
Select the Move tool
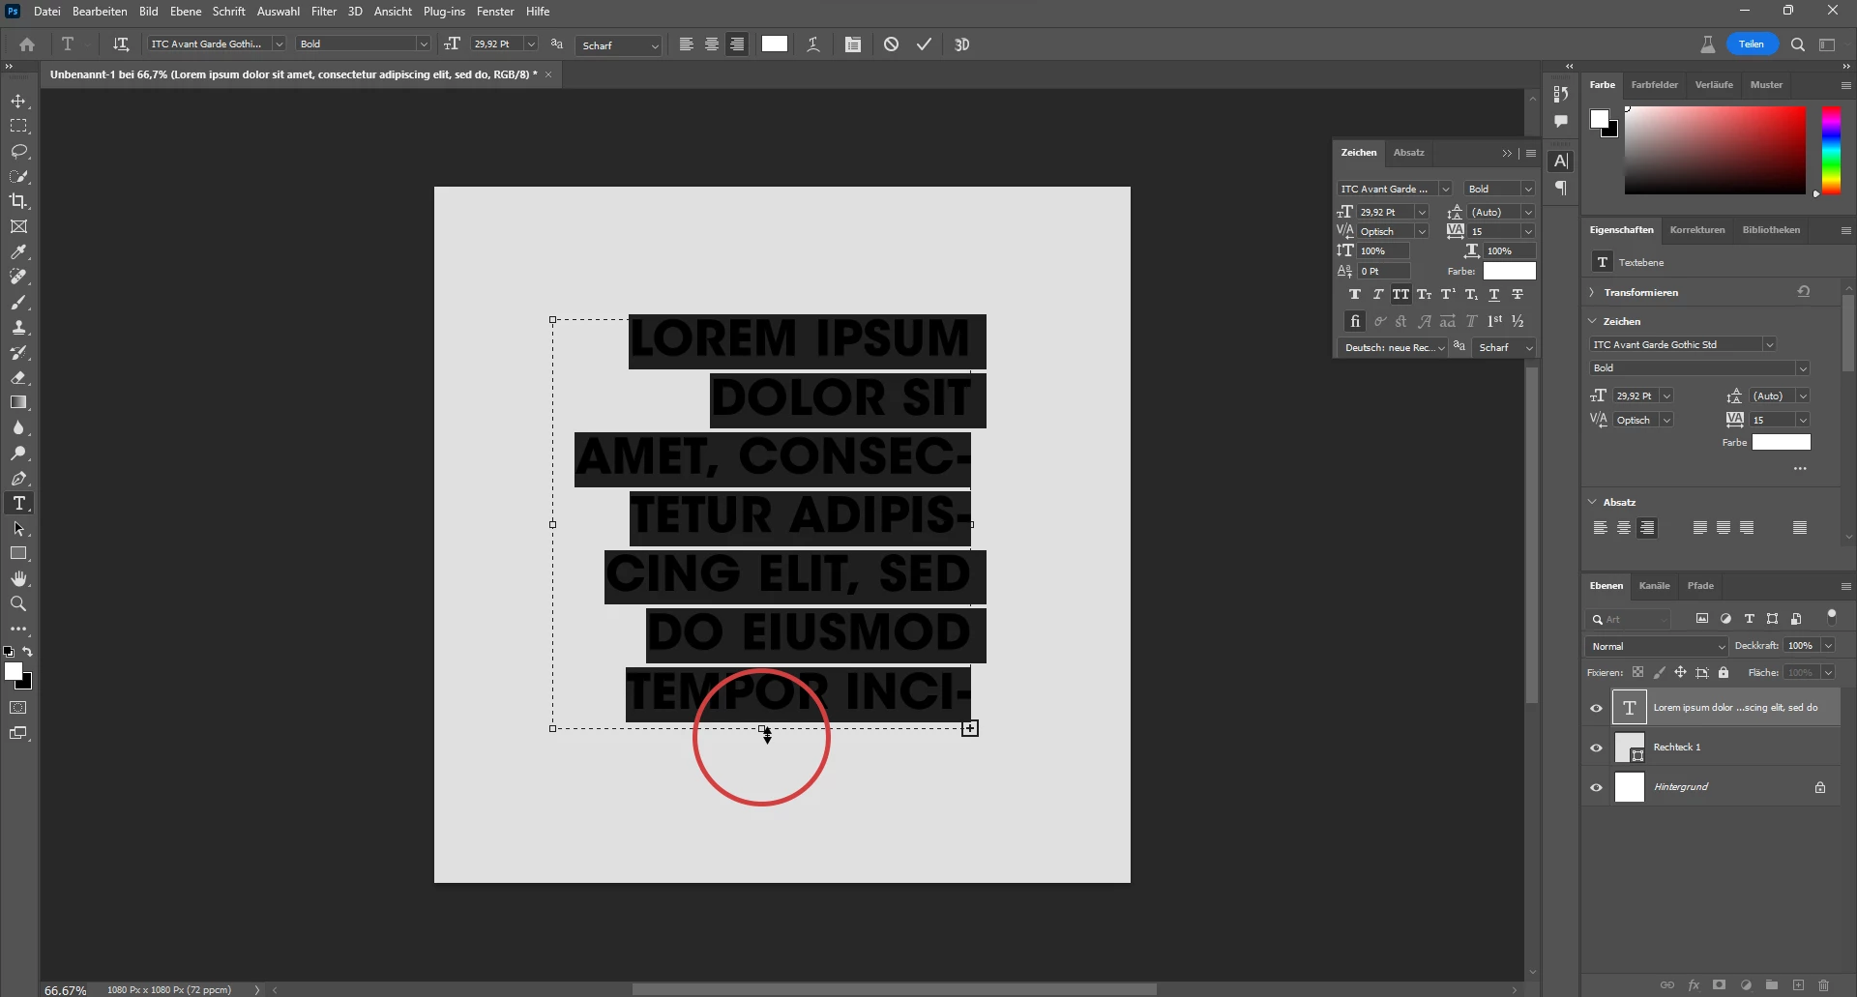point(18,102)
